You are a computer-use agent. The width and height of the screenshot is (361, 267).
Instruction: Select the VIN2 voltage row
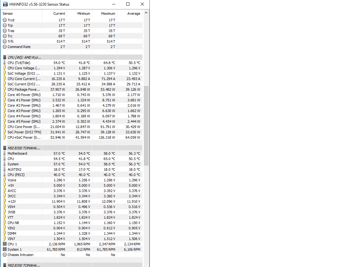[71, 228]
